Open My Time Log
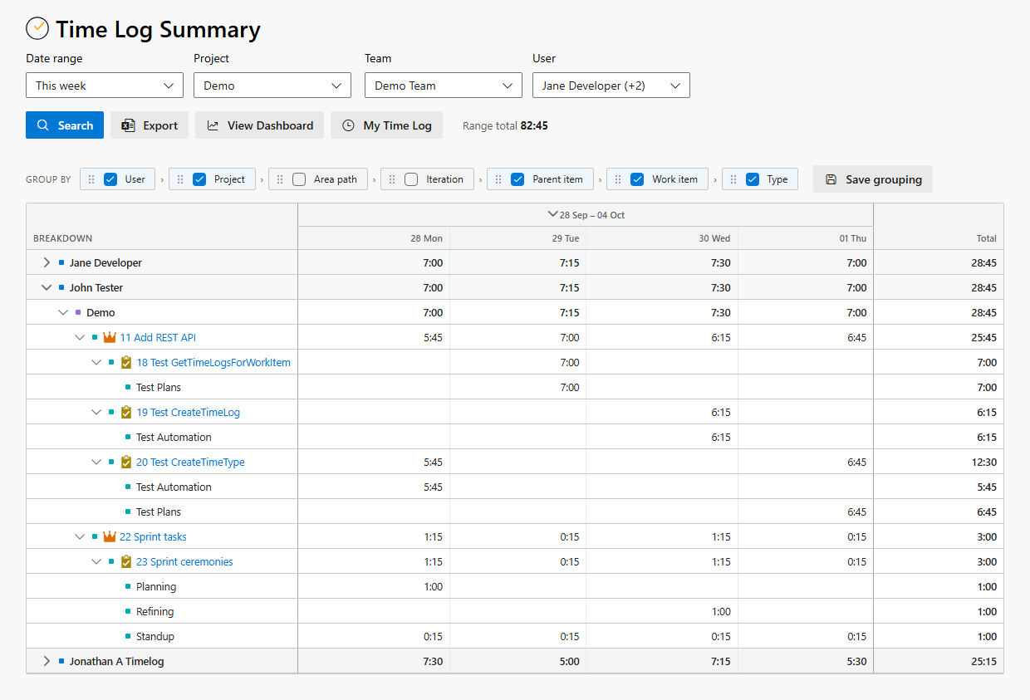 coord(386,125)
